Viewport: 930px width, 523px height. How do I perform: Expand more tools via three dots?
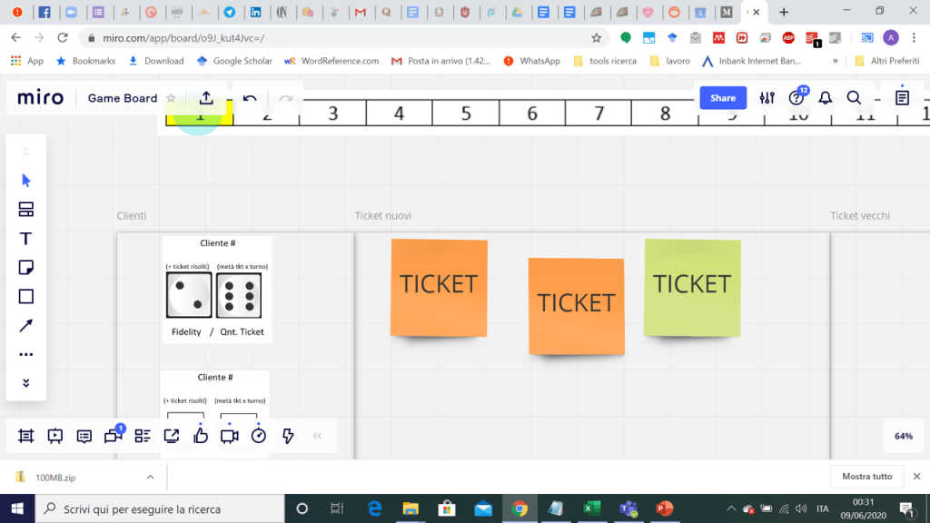26,355
